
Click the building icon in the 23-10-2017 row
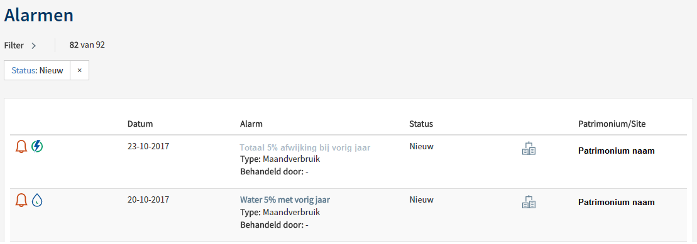[529, 148]
